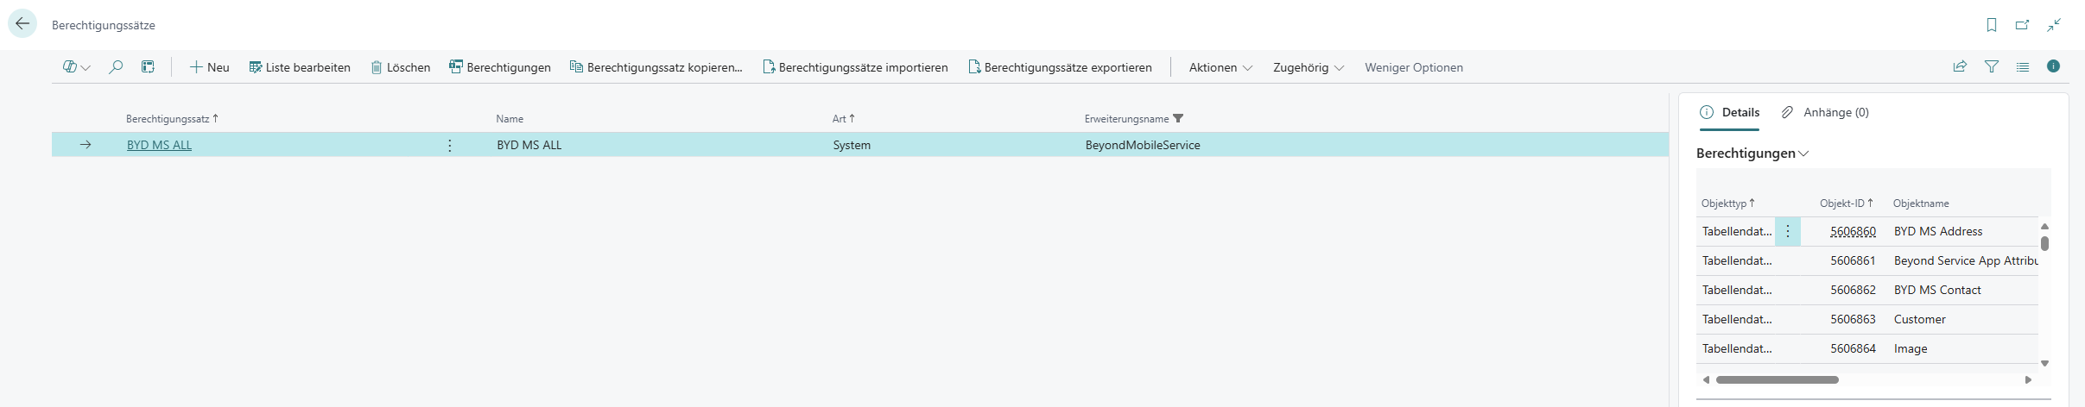Click Weniger Optionen
Screen dimensions: 2085x407
(x=1413, y=67)
